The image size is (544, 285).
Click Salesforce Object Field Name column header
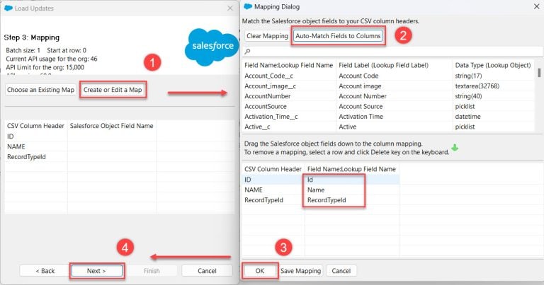(x=112, y=126)
